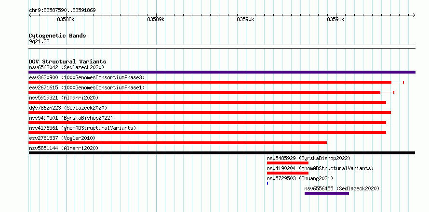Click the nsv6568042 (Sedlazeck2020) label
Viewport: 429px width, 212px height.
coord(67,67)
